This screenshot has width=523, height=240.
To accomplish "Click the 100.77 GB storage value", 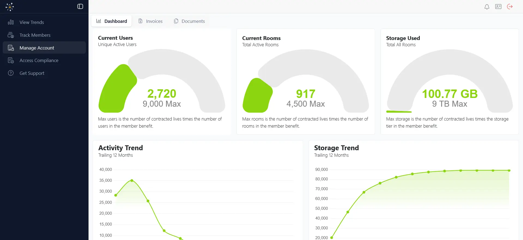I will click(450, 94).
